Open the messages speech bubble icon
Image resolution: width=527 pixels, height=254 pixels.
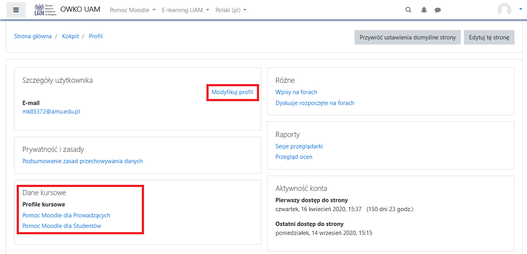pos(437,10)
